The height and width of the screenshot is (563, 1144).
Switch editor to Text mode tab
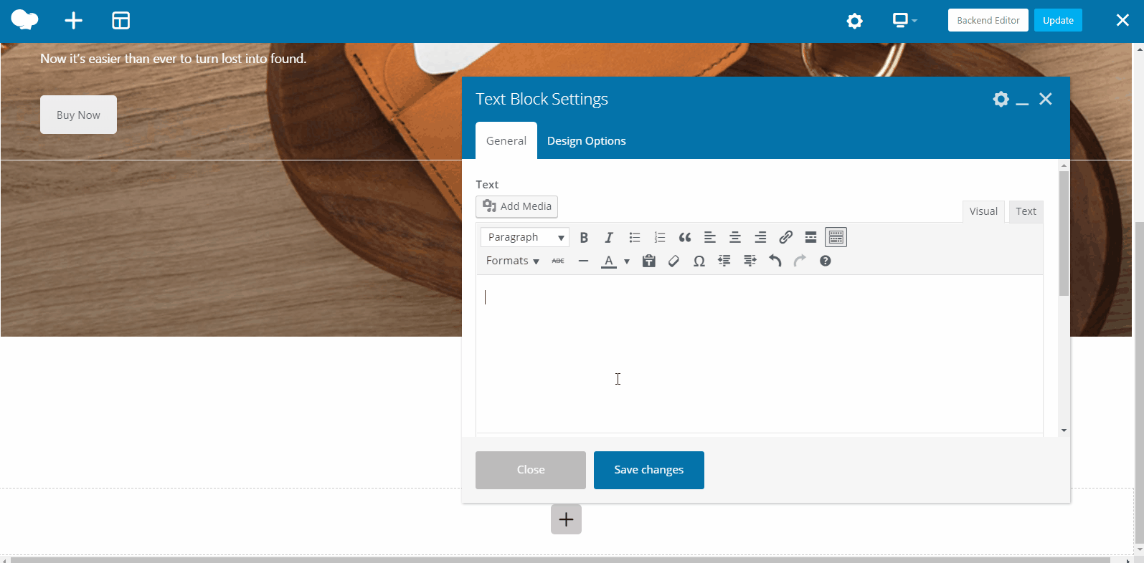[x=1026, y=211]
